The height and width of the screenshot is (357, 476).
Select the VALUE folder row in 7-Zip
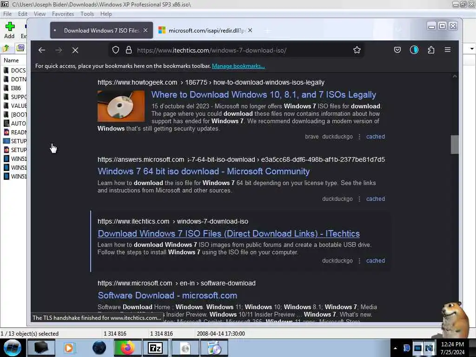14,106
